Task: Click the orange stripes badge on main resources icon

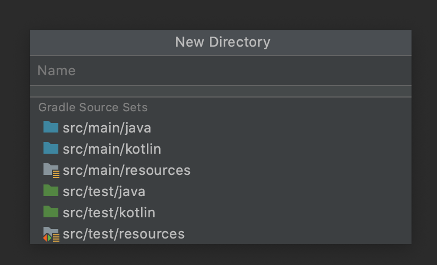Action: pos(56,174)
